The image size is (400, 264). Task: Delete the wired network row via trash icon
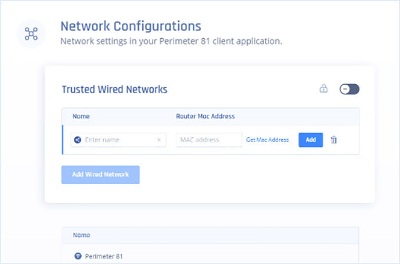tap(334, 140)
